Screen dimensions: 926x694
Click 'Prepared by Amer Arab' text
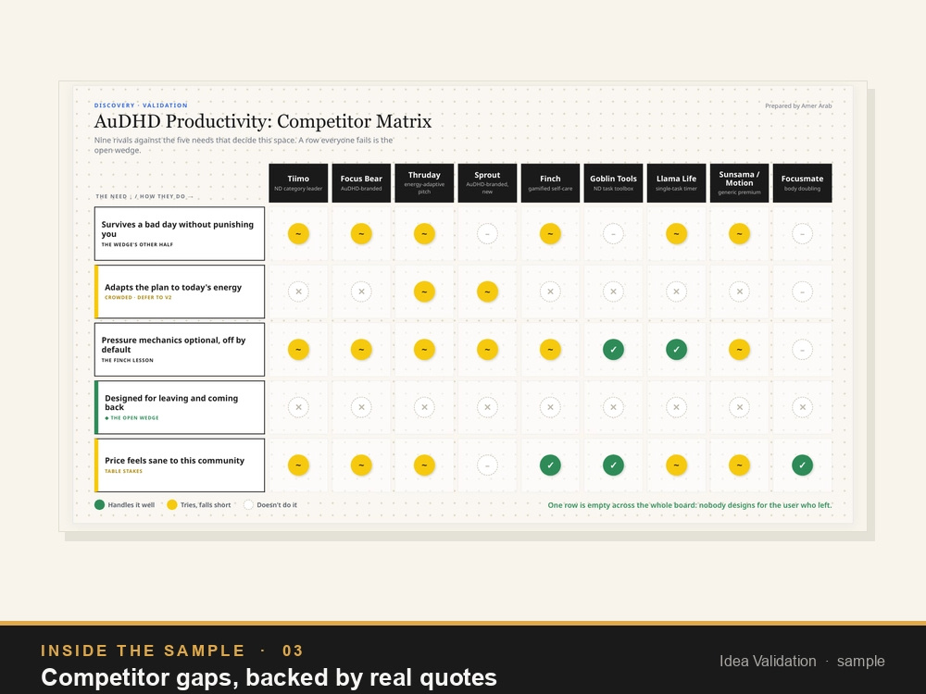click(x=798, y=105)
